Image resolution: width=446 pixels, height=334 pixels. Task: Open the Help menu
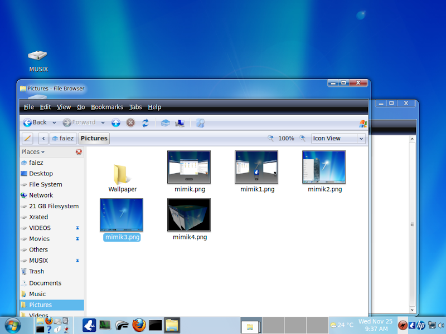point(154,107)
